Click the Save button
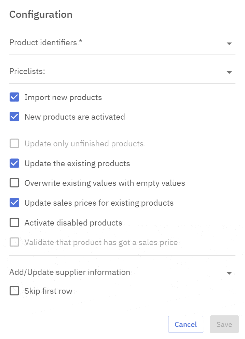The image size is (245, 339). pyautogui.click(x=224, y=325)
